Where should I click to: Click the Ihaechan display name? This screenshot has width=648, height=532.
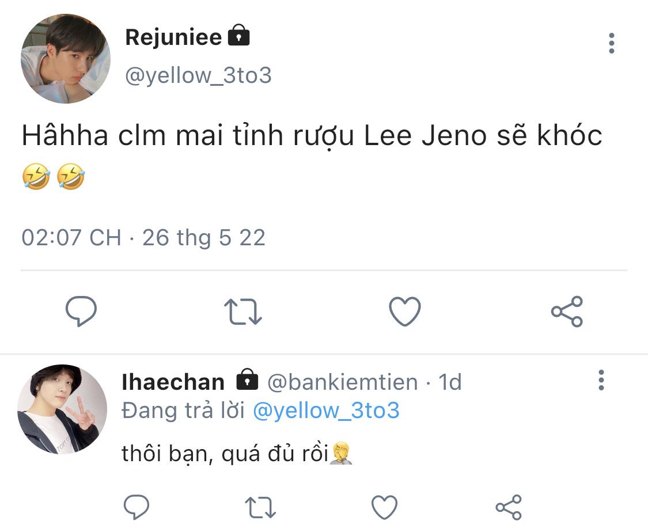173,382
